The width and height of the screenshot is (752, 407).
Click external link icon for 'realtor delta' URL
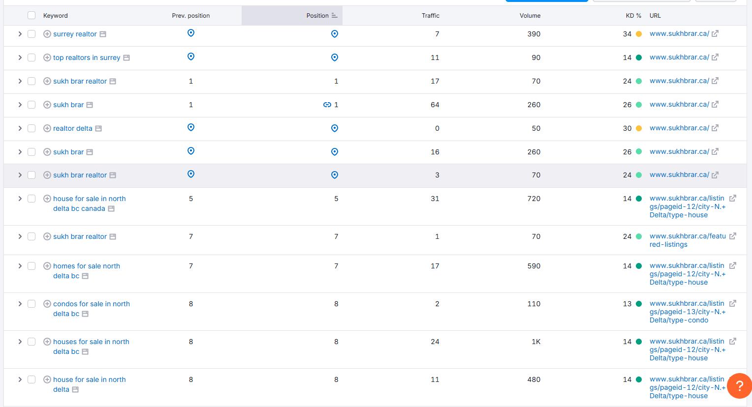(715, 128)
